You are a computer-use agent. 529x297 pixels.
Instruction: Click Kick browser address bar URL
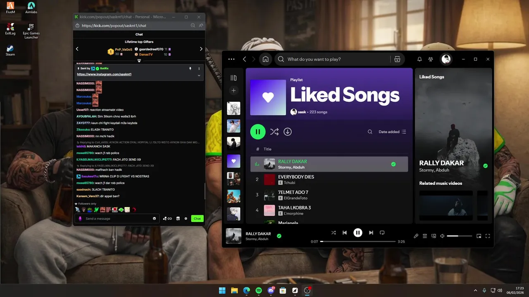pos(114,26)
